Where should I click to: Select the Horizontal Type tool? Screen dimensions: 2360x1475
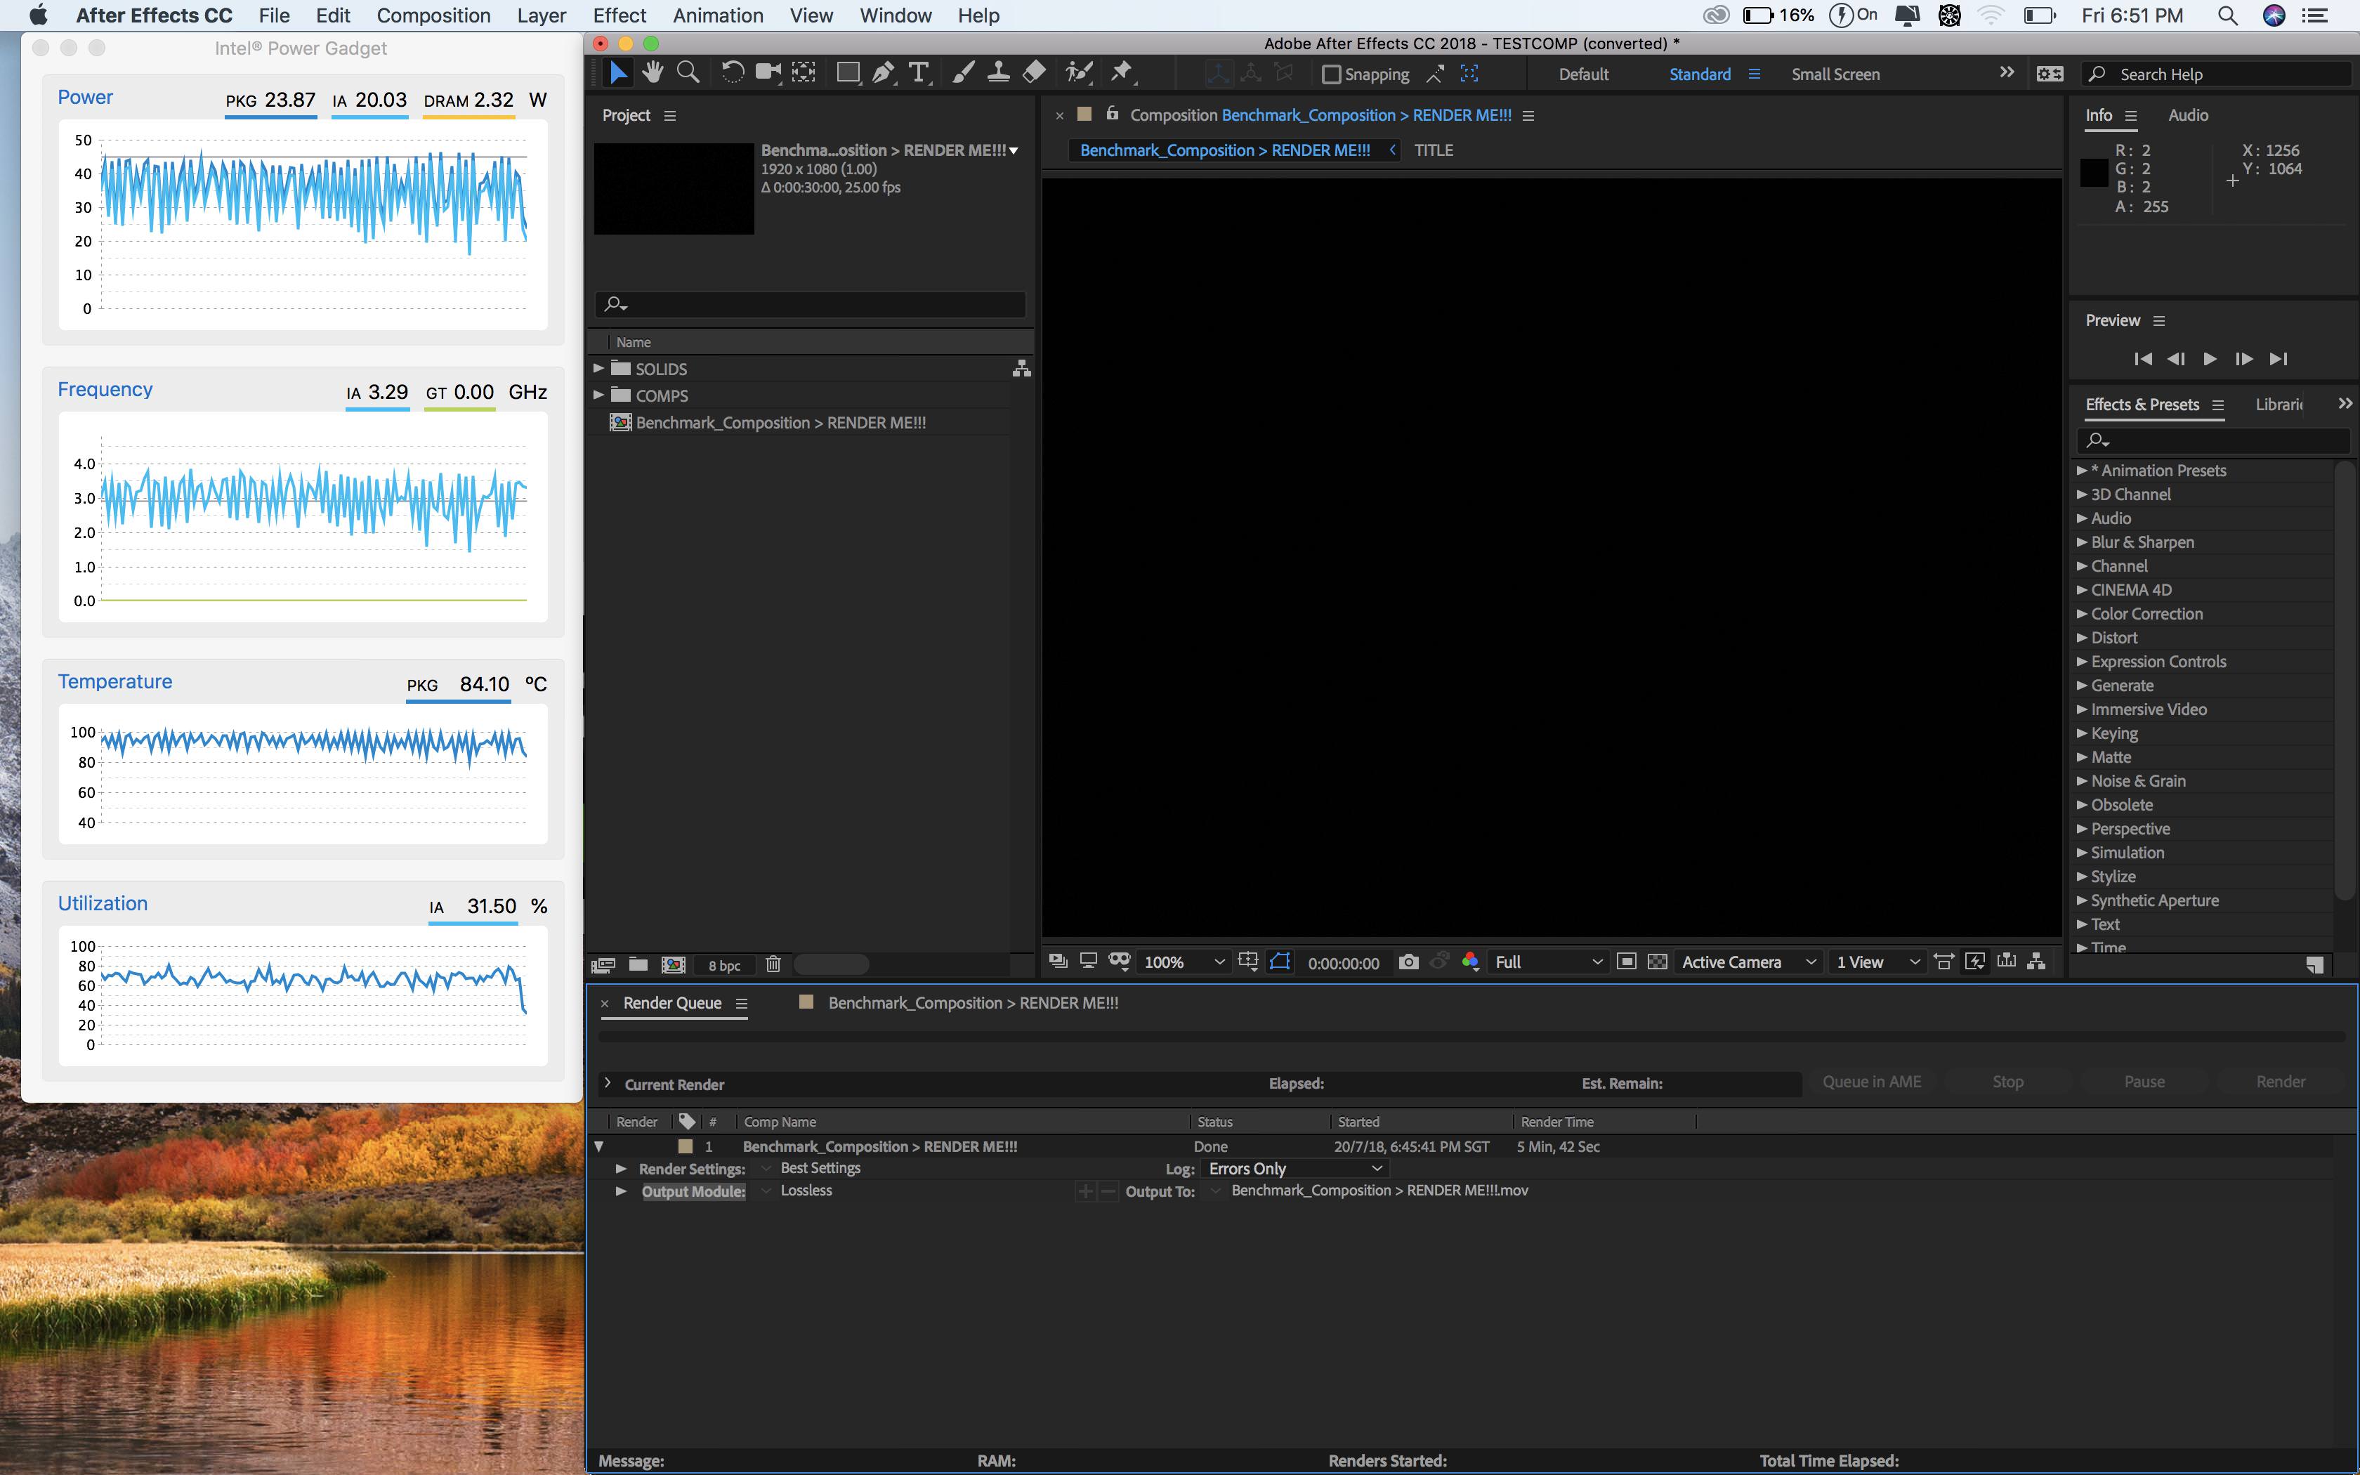[918, 72]
